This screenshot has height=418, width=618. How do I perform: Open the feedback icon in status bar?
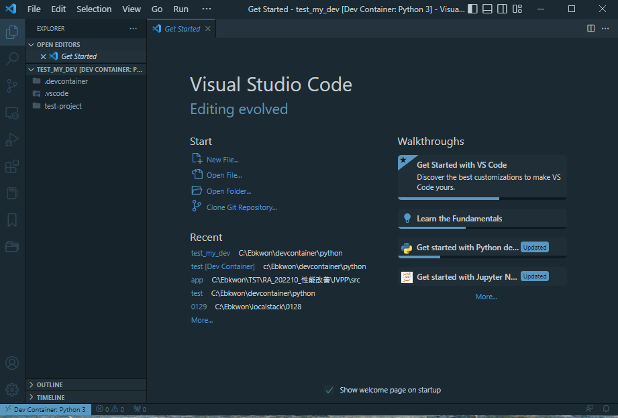[590, 409]
